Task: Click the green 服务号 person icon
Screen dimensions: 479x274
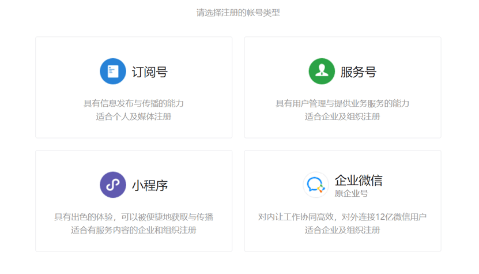Action: [322, 72]
